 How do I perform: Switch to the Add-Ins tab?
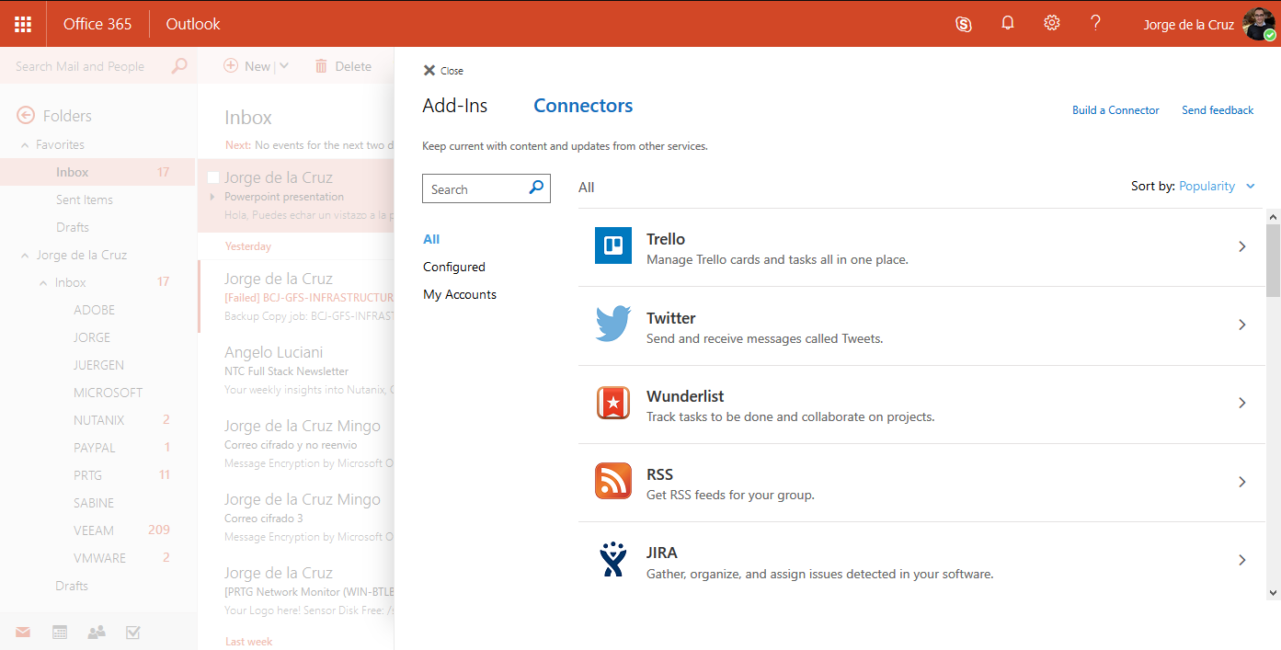(455, 106)
